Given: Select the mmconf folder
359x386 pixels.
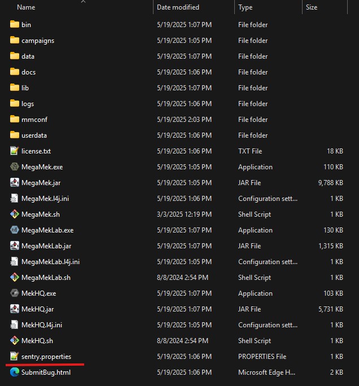Looking at the screenshot, I should coord(34,120).
